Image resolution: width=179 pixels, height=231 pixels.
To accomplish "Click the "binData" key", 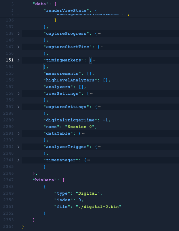I will pyautogui.click(x=45, y=180).
